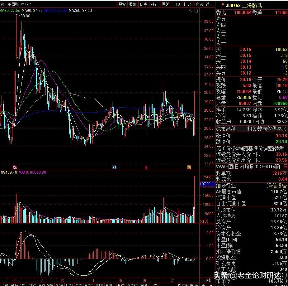
Task: Click the 买四 price 30.13 row
Action: point(252,67)
